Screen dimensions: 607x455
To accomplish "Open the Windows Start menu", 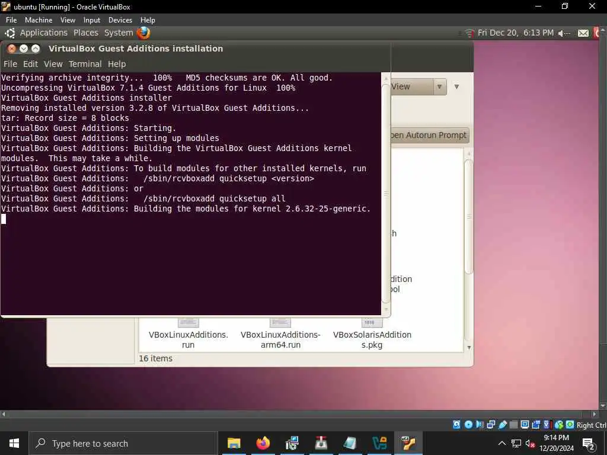I will click(x=14, y=443).
